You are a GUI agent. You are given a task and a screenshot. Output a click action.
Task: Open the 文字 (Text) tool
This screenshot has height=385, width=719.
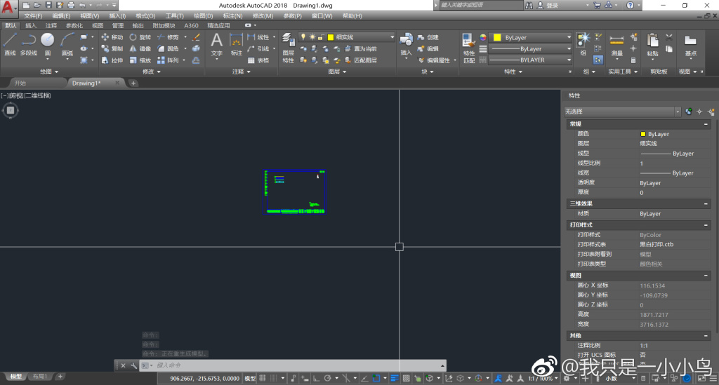point(217,44)
